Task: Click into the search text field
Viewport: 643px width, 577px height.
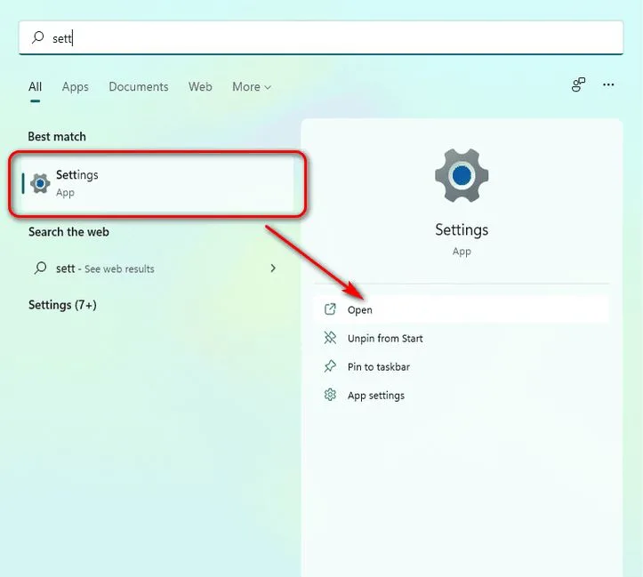Action: [321, 37]
